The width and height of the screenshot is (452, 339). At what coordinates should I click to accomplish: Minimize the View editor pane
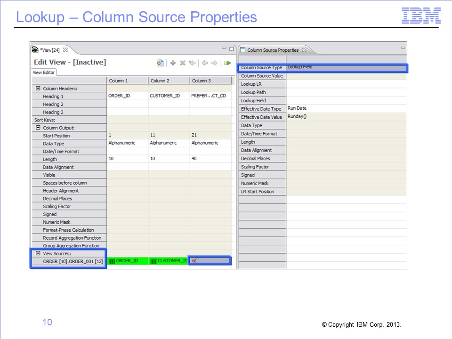[224, 48]
